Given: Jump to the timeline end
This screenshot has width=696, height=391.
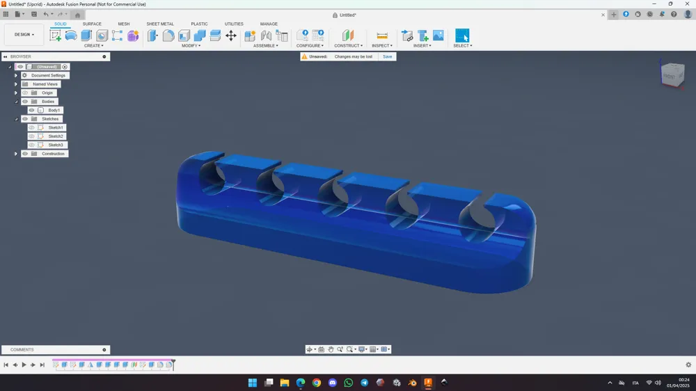Looking at the screenshot, I should 42,365.
